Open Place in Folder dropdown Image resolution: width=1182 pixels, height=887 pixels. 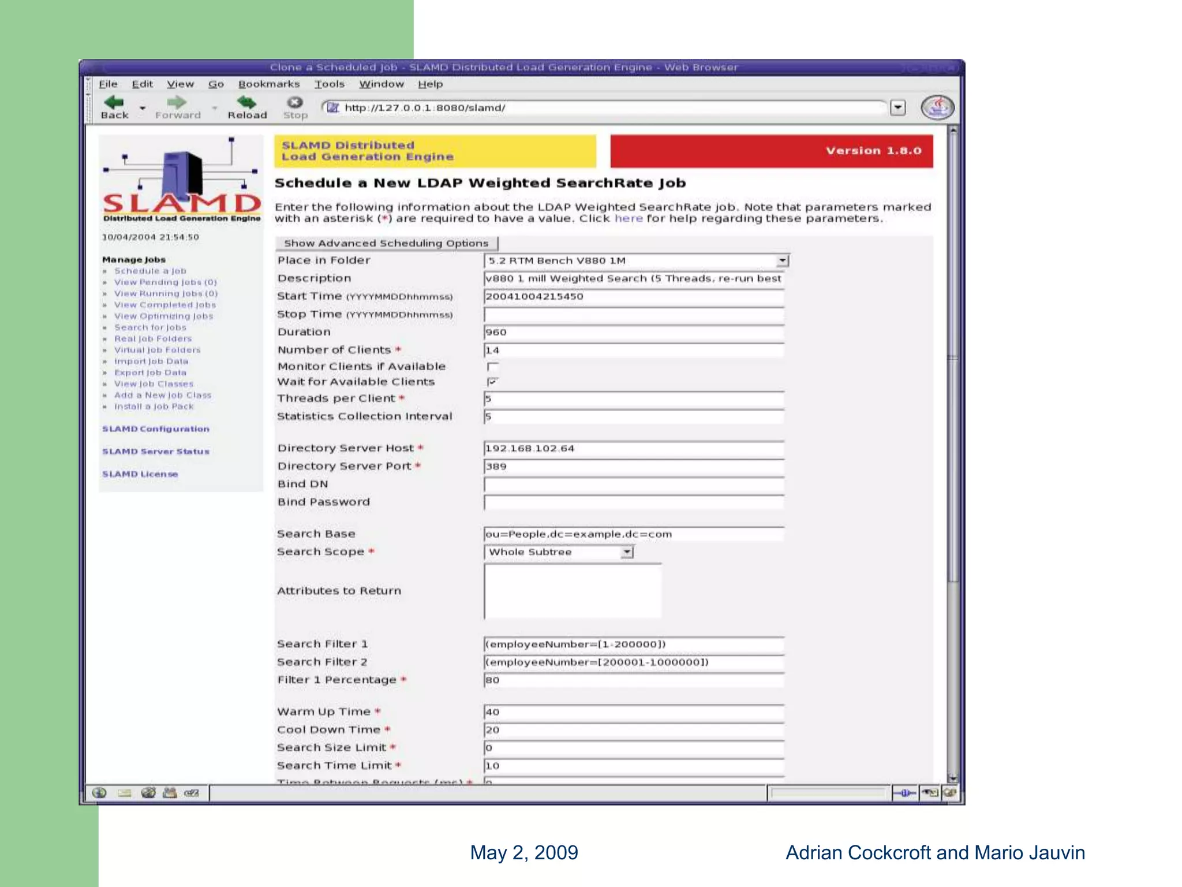(x=782, y=260)
